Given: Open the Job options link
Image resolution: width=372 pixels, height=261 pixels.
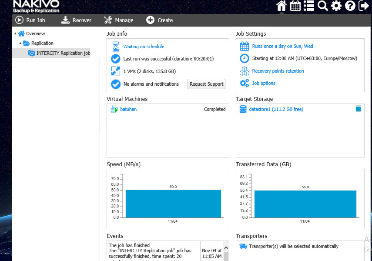Looking at the screenshot, I should (264, 83).
